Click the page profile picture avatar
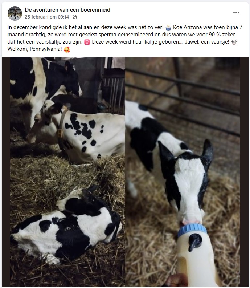This screenshot has width=250, height=288. point(15,13)
